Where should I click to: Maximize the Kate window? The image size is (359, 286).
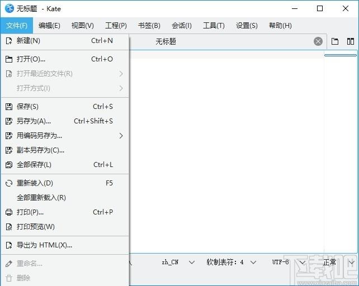(x=320, y=9)
